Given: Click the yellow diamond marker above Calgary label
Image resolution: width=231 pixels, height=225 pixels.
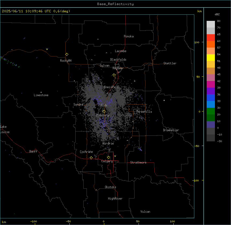Looking at the screenshot, I should pyautogui.click(x=109, y=157).
